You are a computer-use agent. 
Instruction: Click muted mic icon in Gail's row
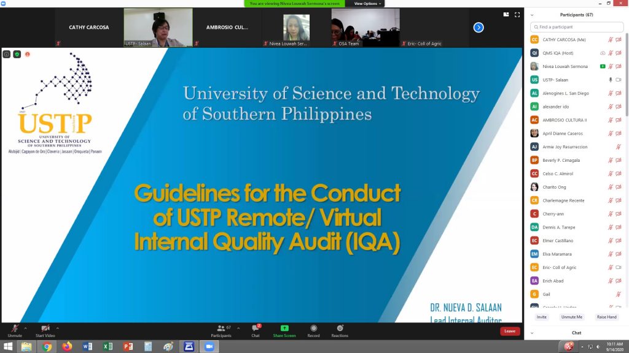[619, 294]
